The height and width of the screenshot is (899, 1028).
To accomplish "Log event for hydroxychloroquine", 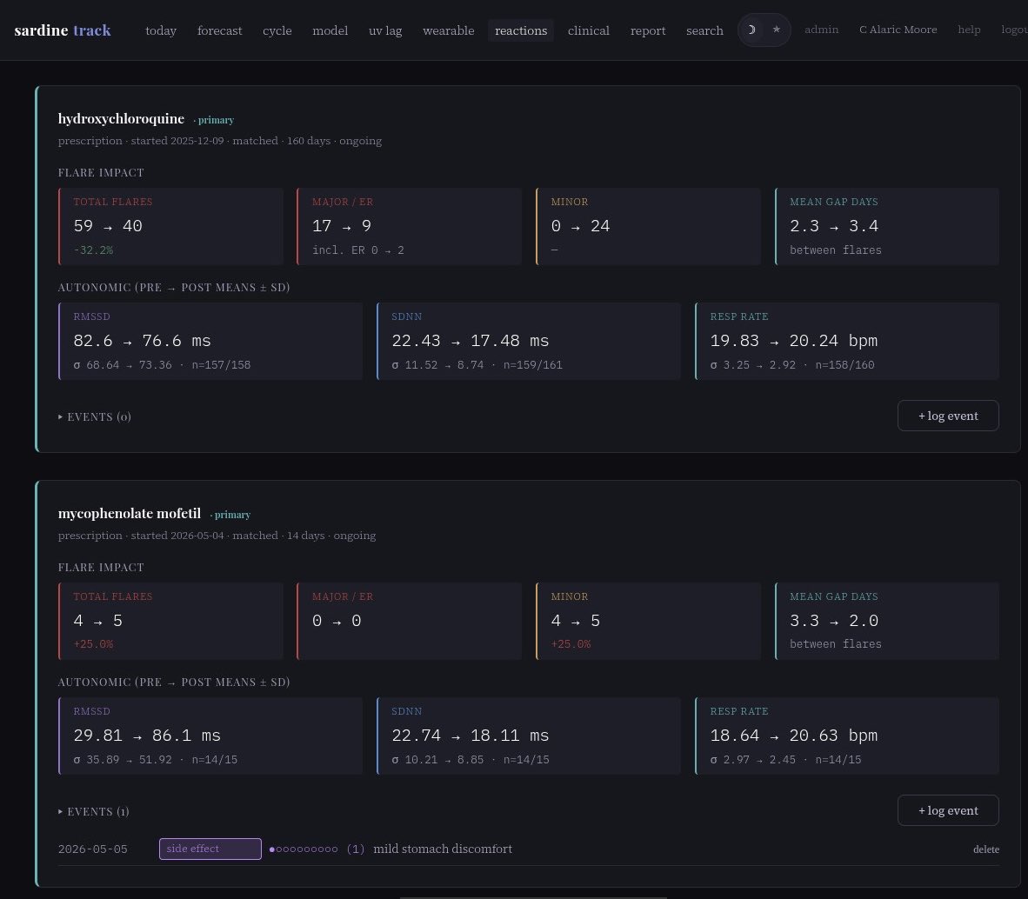I will tap(948, 416).
